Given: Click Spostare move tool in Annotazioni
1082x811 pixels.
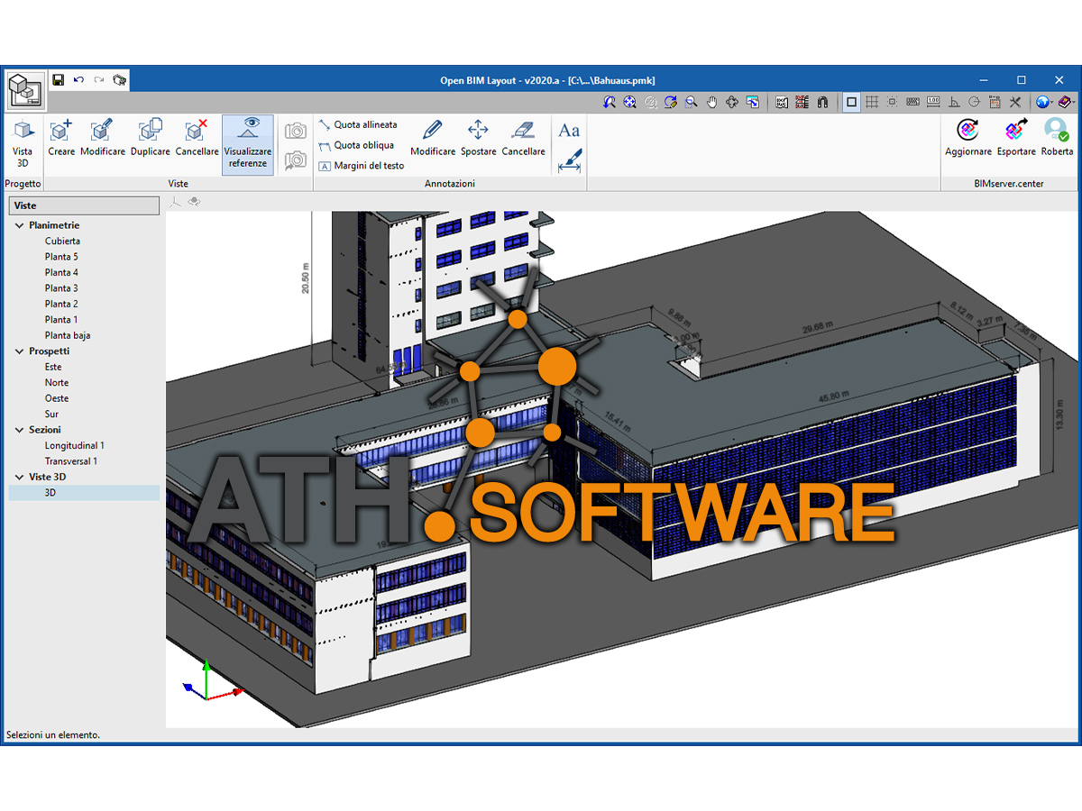Looking at the screenshot, I should tap(478, 138).
